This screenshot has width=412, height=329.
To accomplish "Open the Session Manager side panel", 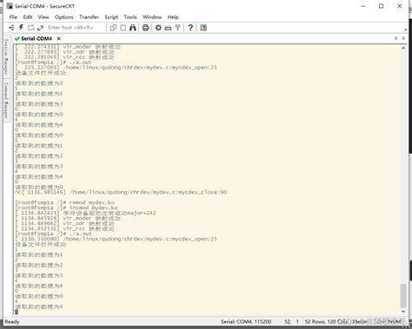I will click(x=6, y=56).
